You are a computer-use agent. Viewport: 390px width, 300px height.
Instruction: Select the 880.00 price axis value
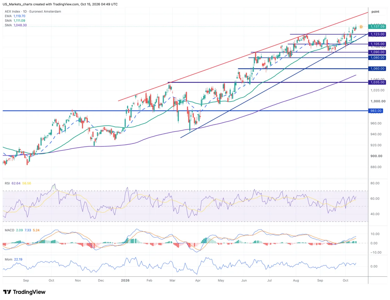point(376,167)
